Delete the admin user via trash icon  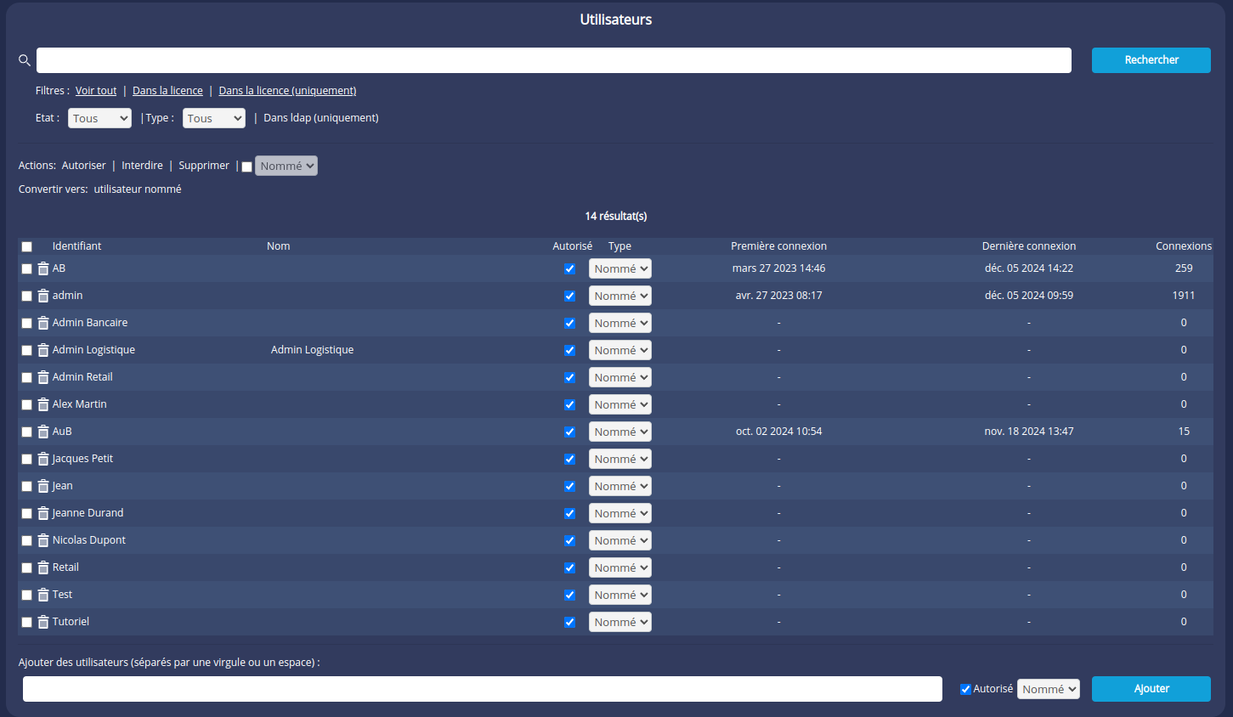[43, 296]
